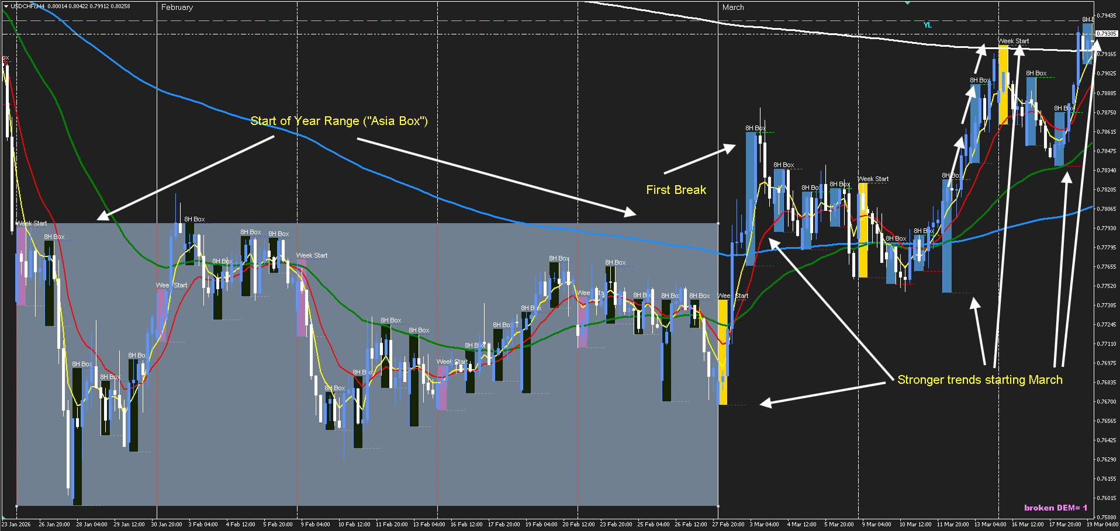Click the March month label
The height and width of the screenshot is (531, 1120).
pos(733,8)
